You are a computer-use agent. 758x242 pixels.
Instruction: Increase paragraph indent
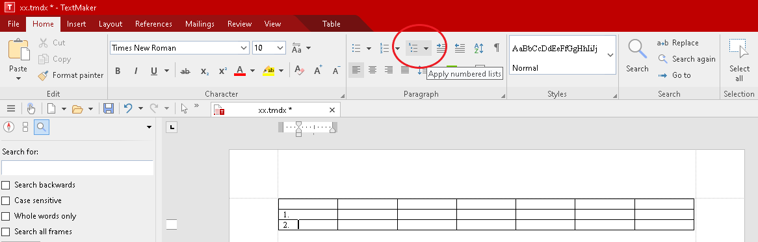(441, 48)
